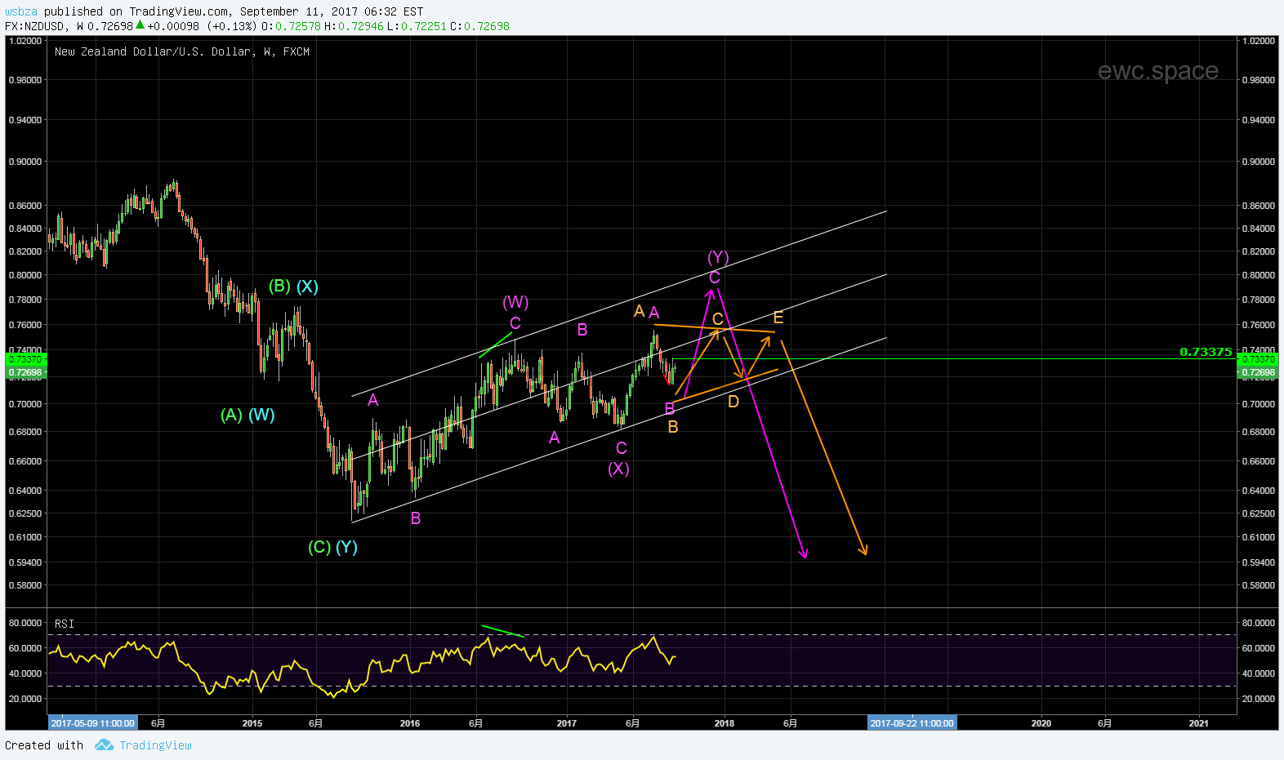
Task: Click the FX:NZDUSD symbol in header
Action: (34, 26)
